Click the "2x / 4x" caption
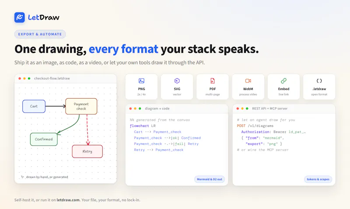The width and height of the screenshot is (350, 209). coord(141,94)
